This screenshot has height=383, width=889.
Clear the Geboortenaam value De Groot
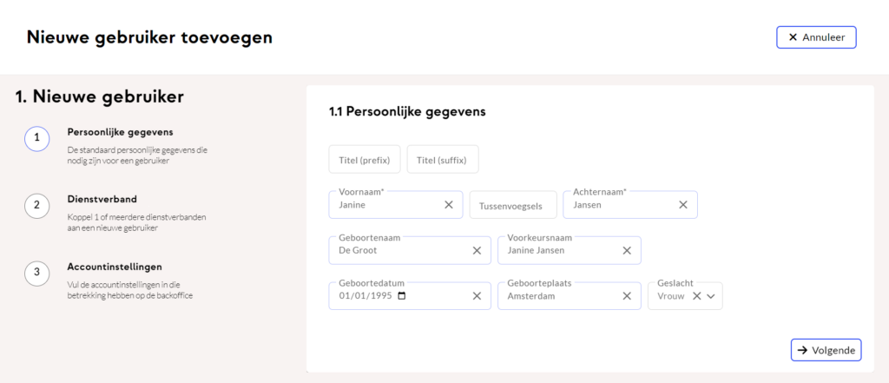tap(477, 250)
